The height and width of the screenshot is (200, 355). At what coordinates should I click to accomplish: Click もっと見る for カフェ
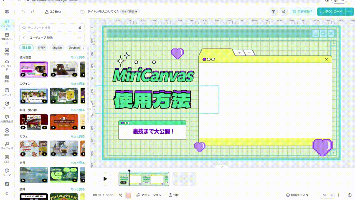[x=78, y=136]
